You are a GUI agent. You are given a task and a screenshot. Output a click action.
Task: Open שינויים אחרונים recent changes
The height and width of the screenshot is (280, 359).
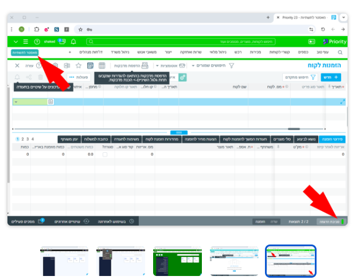pos(72,222)
